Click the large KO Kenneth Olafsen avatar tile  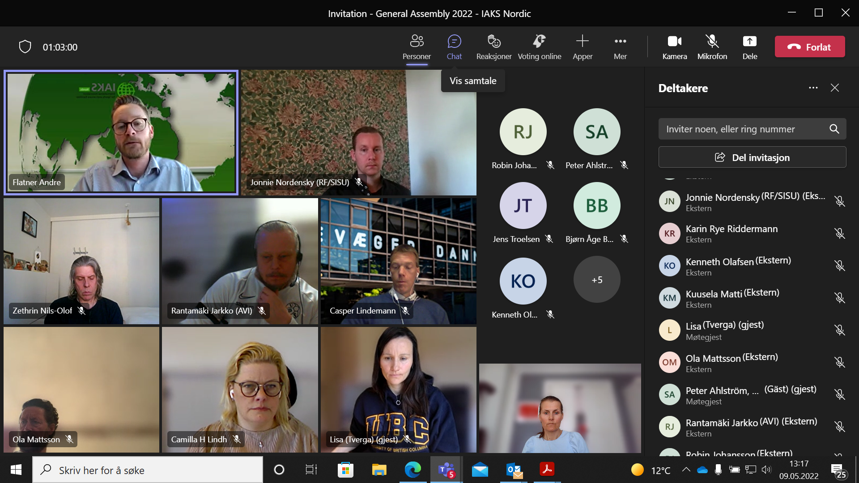[523, 281]
